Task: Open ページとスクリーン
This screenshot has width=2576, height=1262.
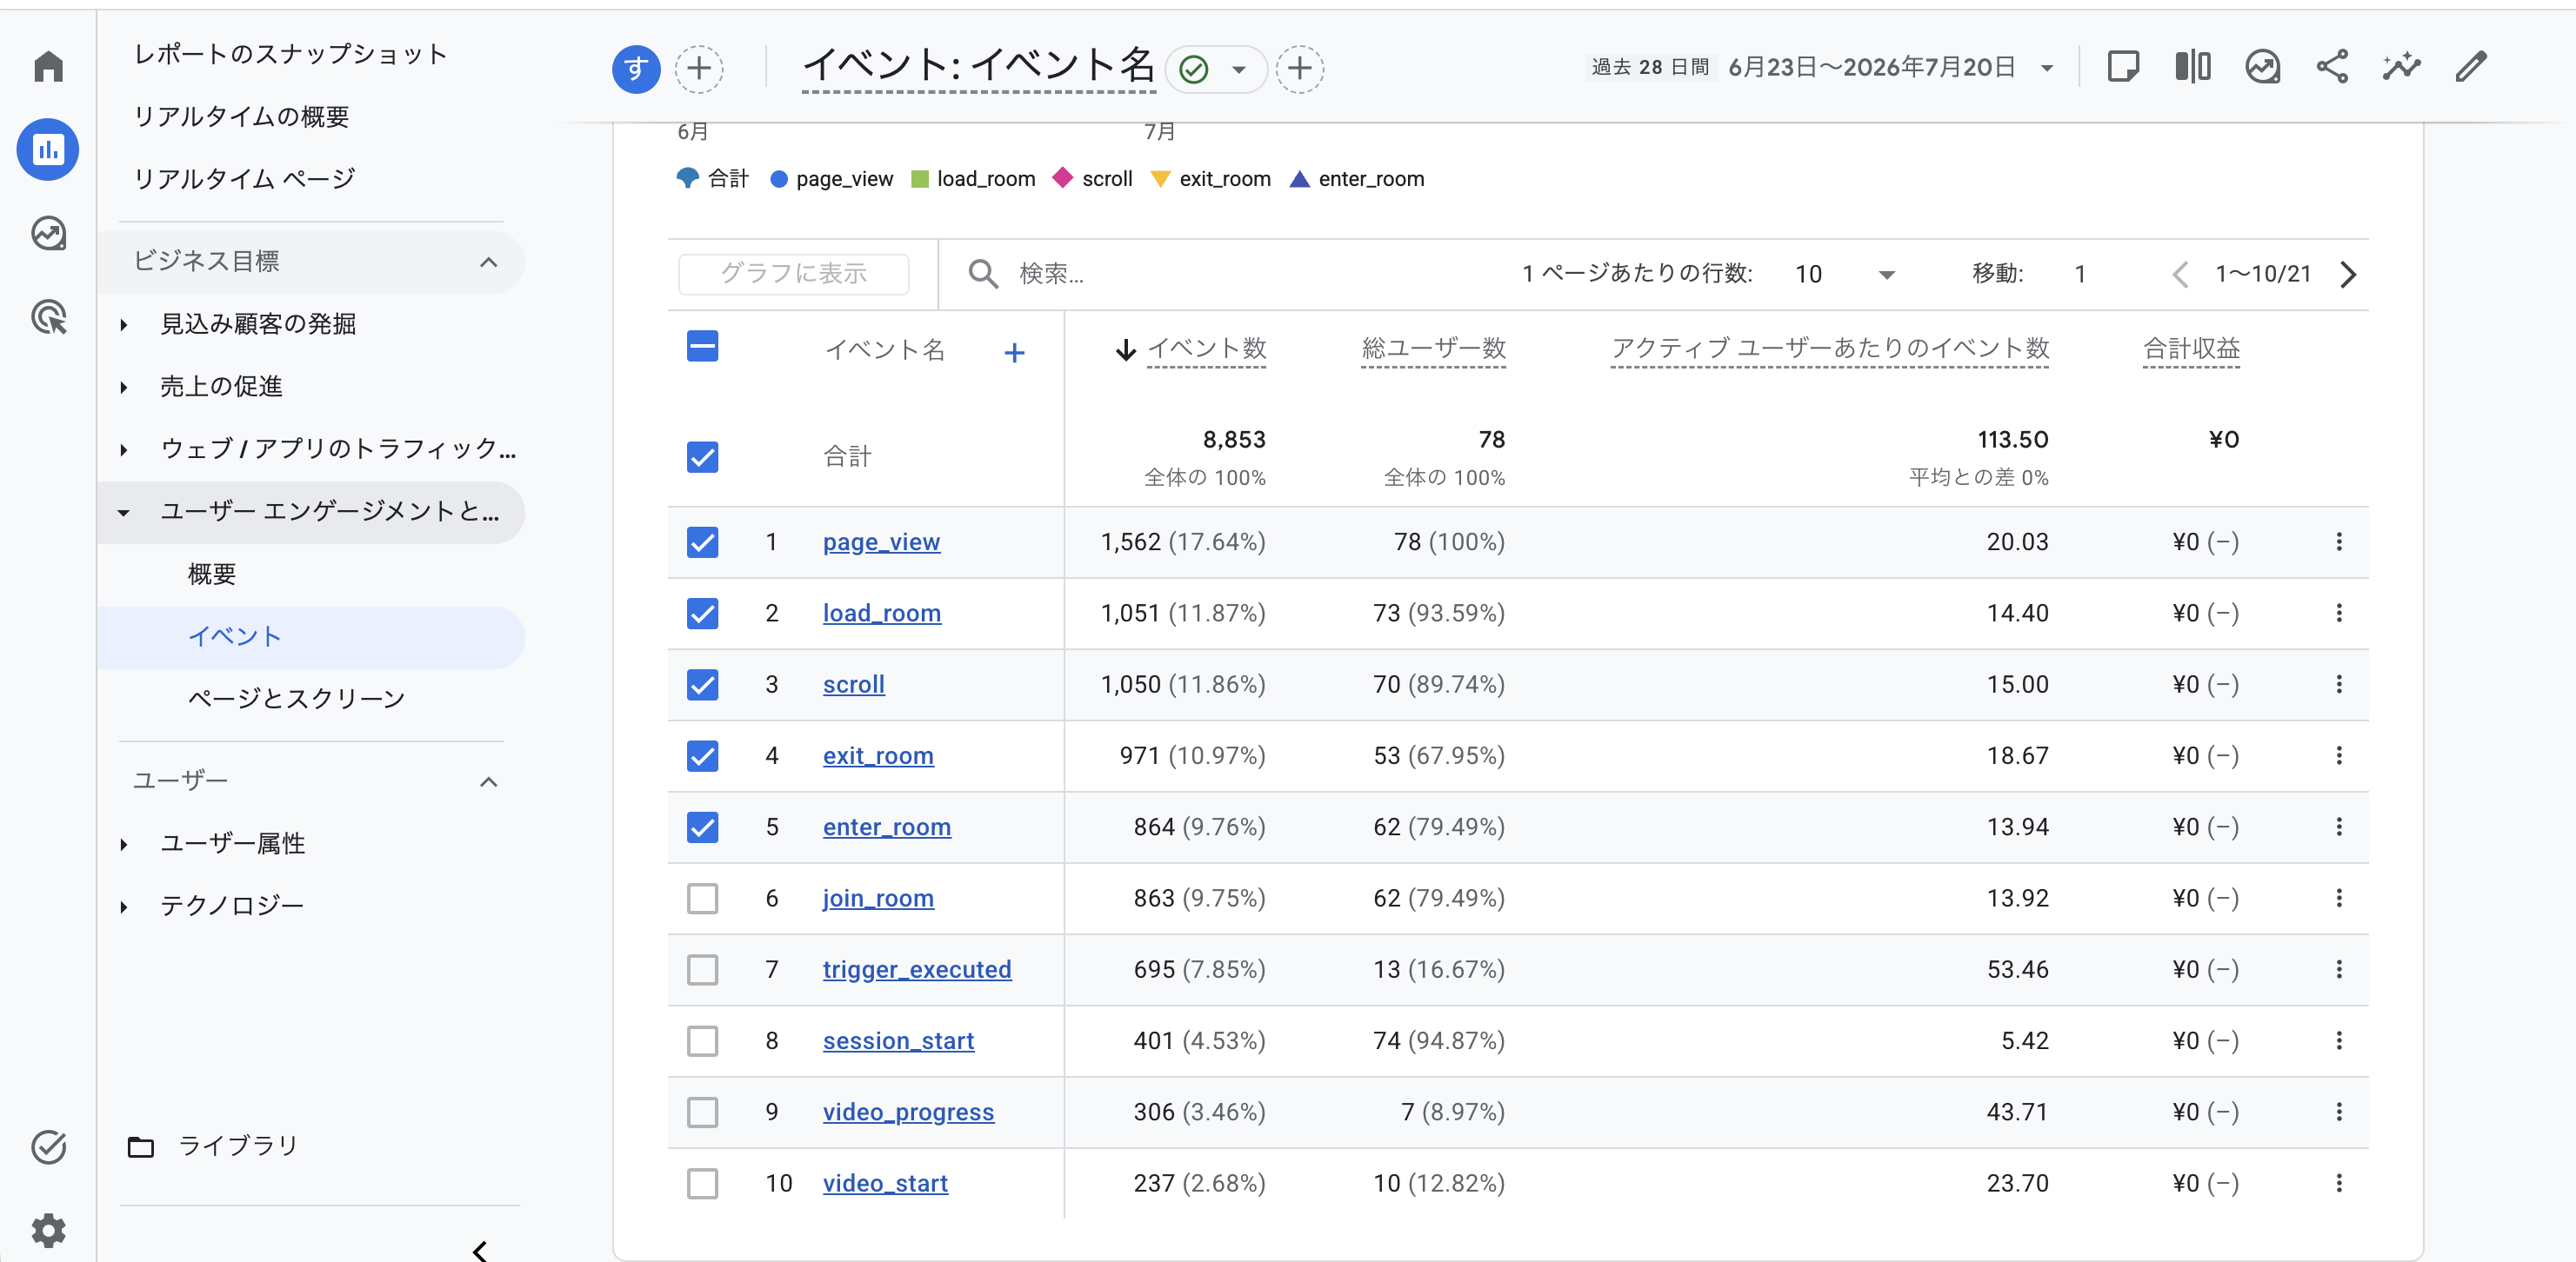Action: tap(296, 699)
